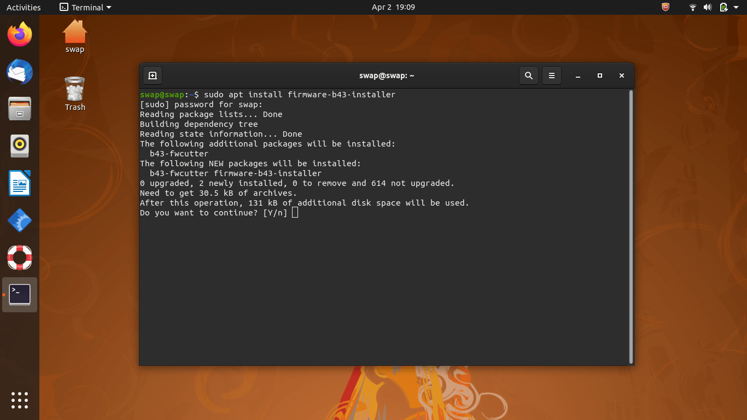Open swap home folder on desktop
The width and height of the screenshot is (747, 420).
(x=75, y=37)
